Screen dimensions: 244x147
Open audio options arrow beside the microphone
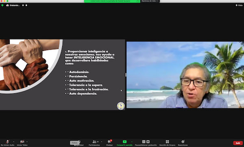(x=13, y=142)
